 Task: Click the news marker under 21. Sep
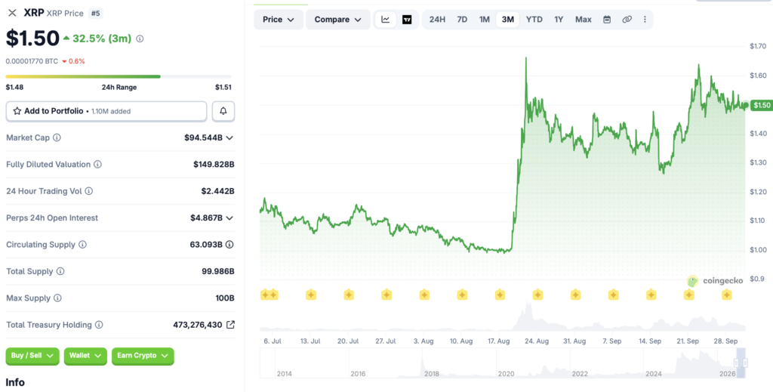[688, 295]
